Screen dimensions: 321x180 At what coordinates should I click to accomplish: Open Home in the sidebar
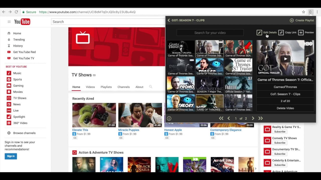(17, 33)
